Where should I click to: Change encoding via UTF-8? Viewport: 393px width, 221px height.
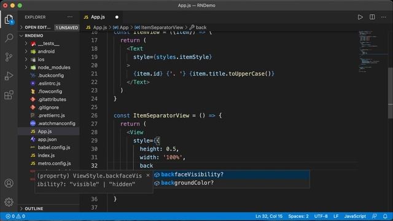(x=321, y=216)
